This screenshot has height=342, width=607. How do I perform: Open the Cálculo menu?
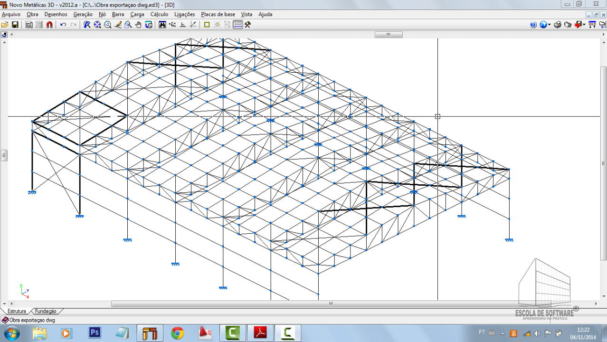pos(159,14)
